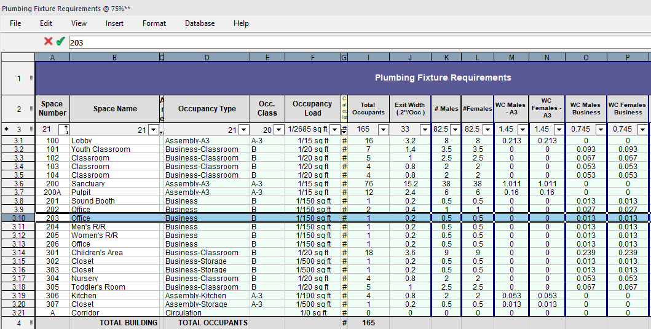Click the red X cancel entry icon
This screenshot has height=329, width=651.
pos(48,42)
